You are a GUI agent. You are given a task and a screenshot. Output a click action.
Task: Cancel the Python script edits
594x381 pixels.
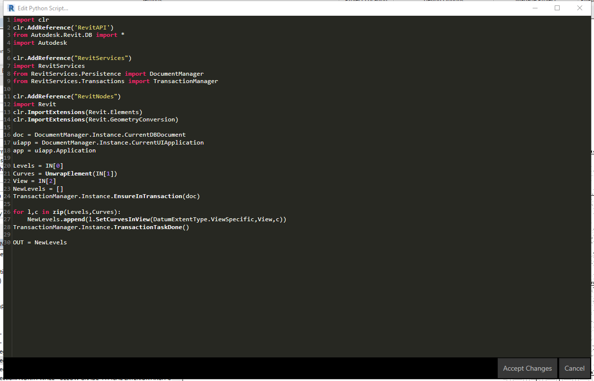point(574,368)
